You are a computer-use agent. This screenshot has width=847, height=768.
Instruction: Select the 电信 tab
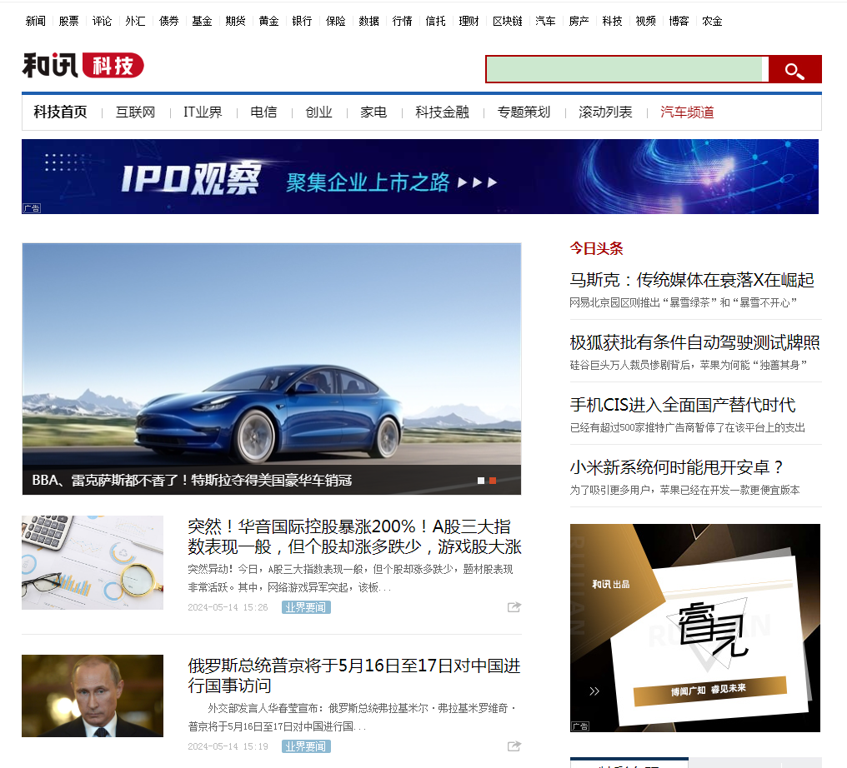point(263,112)
